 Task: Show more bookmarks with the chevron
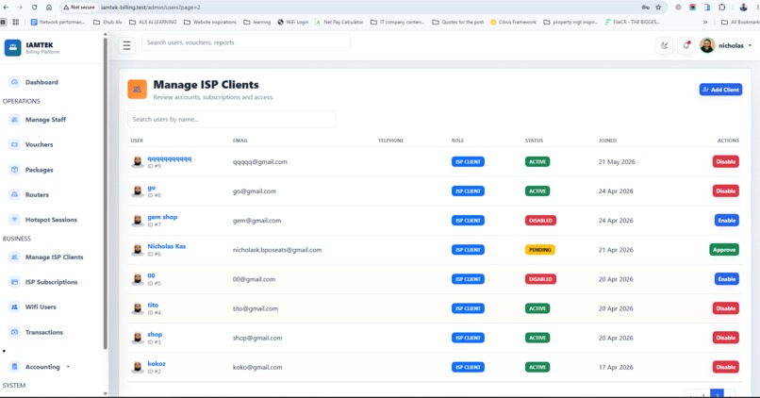pos(705,22)
